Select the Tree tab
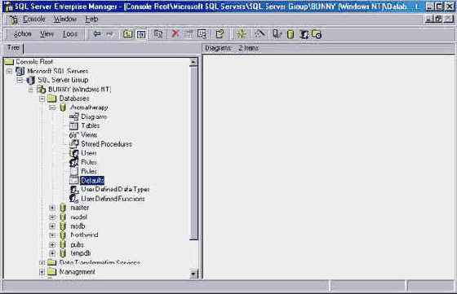457x294 pixels. pyautogui.click(x=13, y=47)
